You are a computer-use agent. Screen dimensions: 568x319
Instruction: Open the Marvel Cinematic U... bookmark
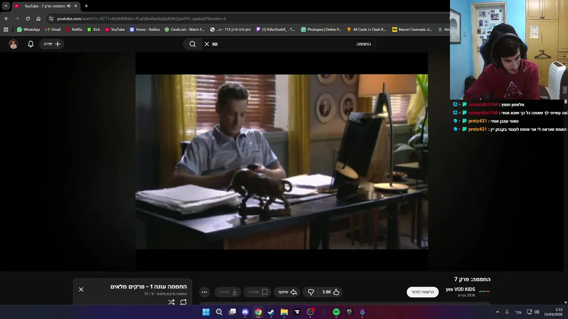[x=412, y=29]
